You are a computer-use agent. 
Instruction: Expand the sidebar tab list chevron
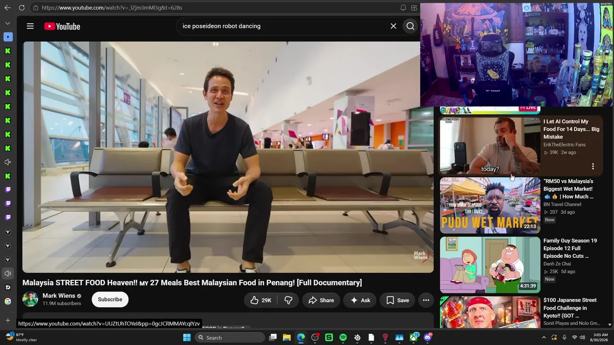[x=8, y=23]
